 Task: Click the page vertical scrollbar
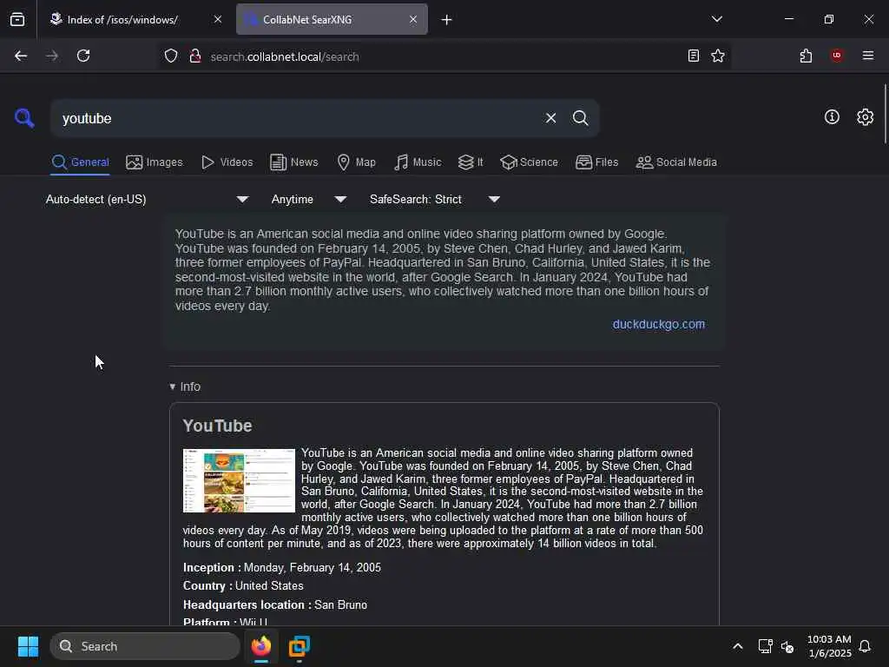885,114
